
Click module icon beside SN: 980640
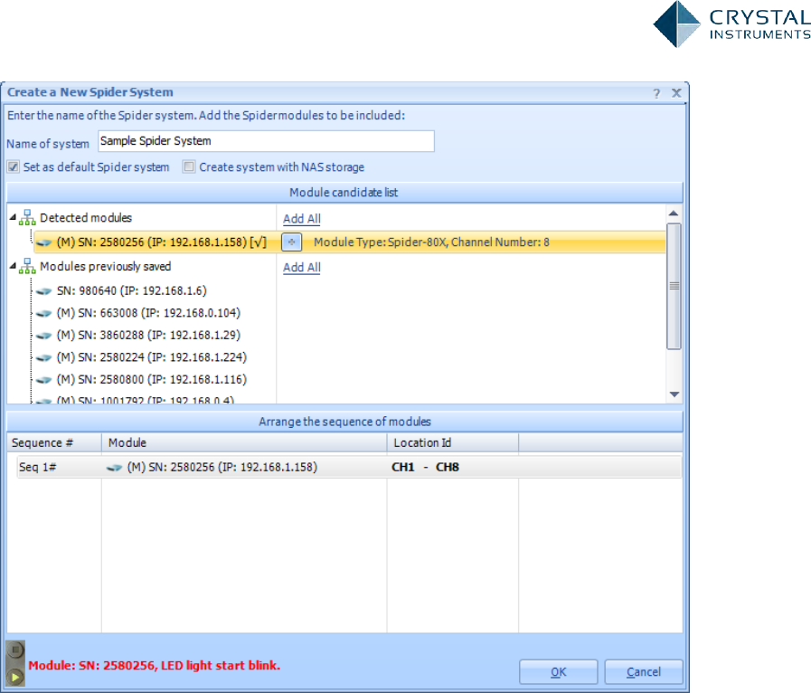coord(44,291)
